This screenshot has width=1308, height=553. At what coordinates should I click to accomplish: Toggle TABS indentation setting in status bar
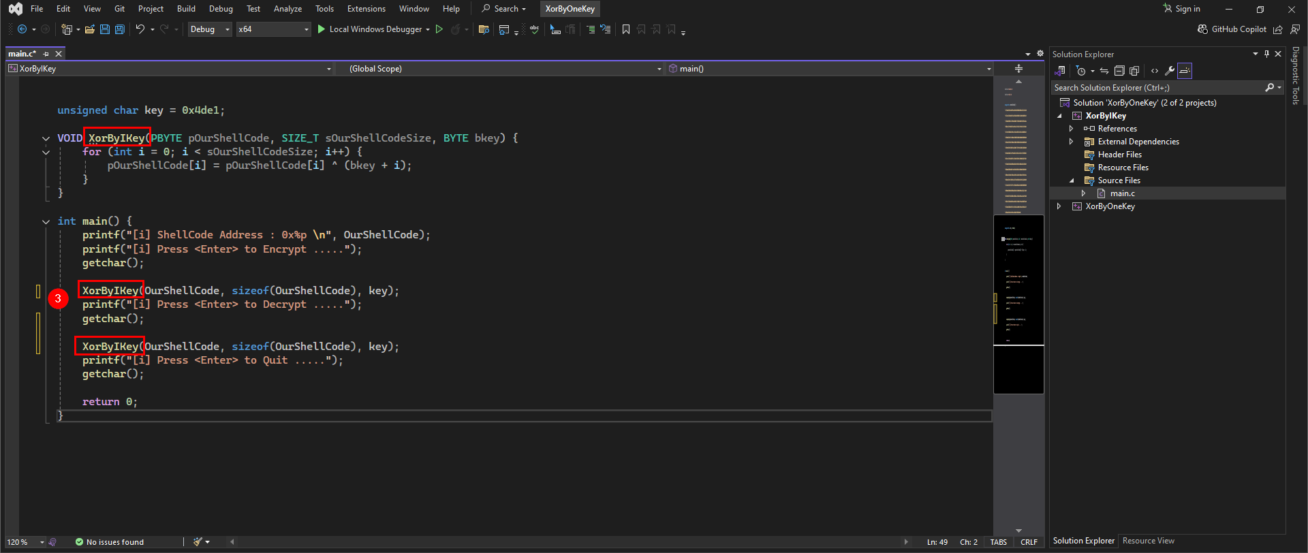(x=999, y=542)
